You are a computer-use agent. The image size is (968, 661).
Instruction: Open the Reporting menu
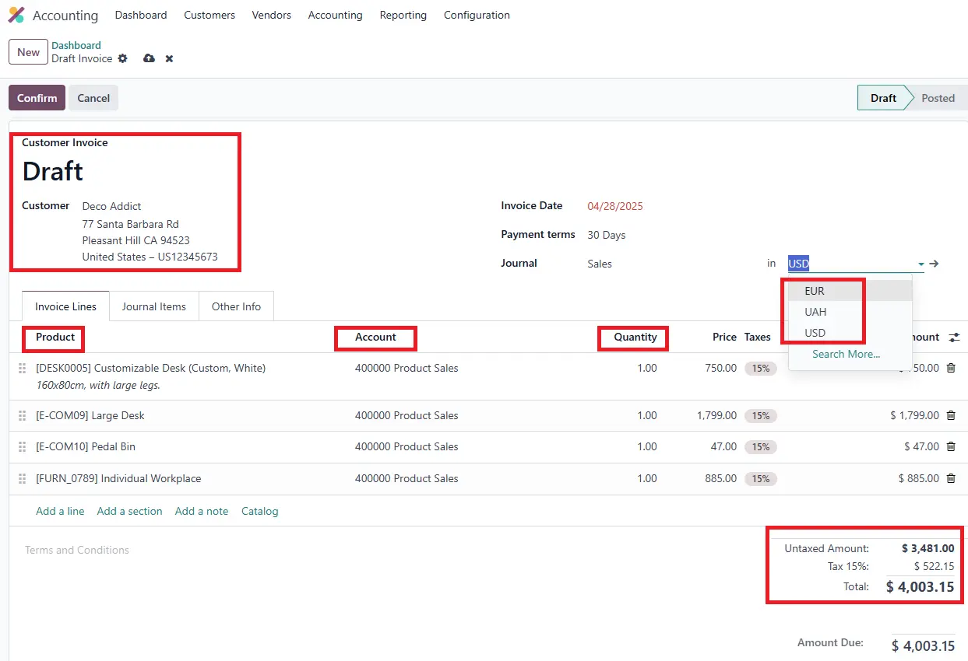pyautogui.click(x=403, y=15)
